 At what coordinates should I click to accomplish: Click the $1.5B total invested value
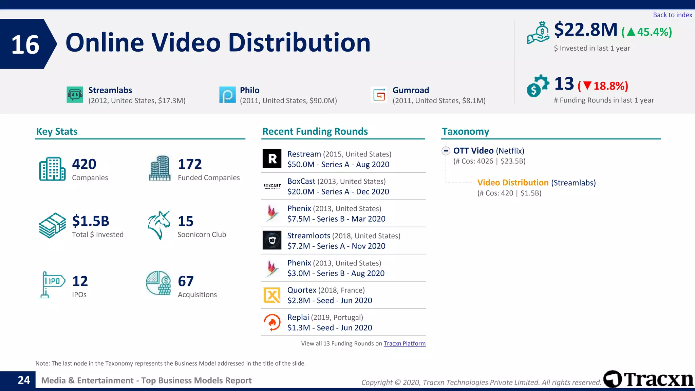[91, 221]
